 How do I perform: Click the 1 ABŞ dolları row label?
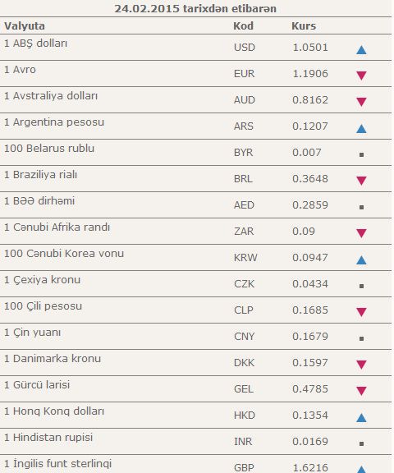click(35, 44)
